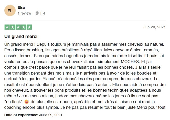The image size is (170, 120).
Task: Click the first green star
Action: (7, 27)
